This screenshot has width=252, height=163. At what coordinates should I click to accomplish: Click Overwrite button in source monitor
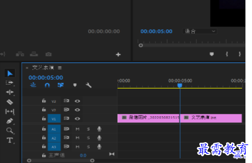pos(34,54)
